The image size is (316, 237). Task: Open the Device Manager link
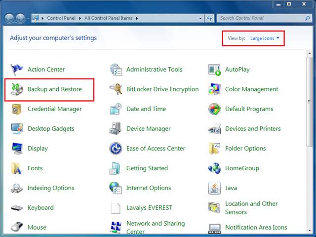point(149,129)
